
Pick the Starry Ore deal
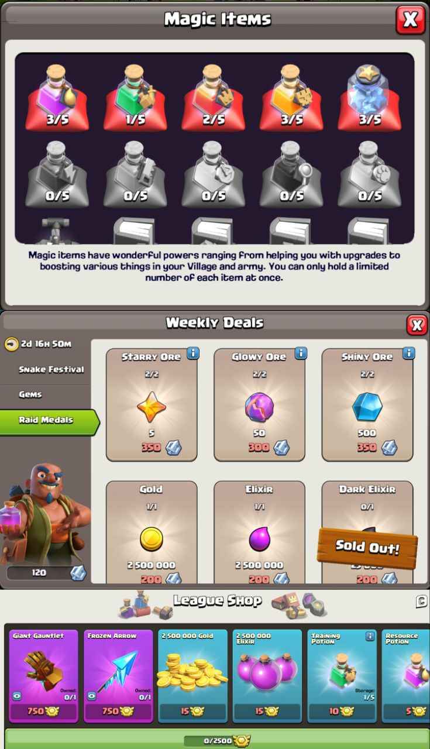(152, 405)
